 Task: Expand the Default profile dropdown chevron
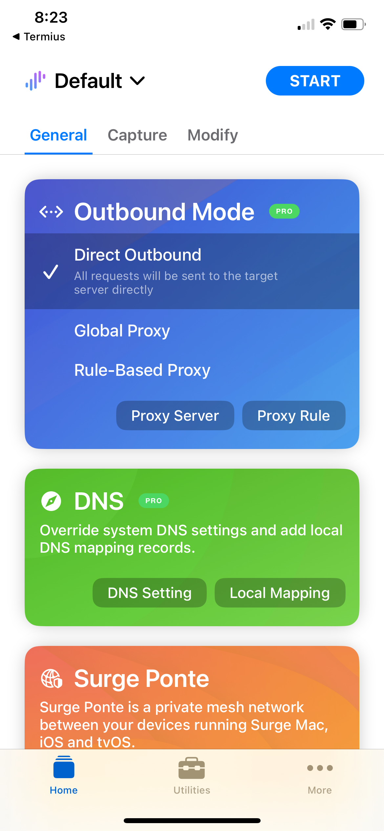tap(137, 81)
